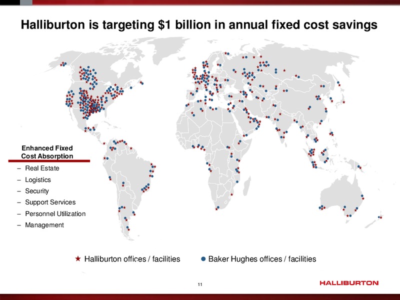Click the 'Management' bullet item
The width and height of the screenshot is (400, 300).
point(44,225)
